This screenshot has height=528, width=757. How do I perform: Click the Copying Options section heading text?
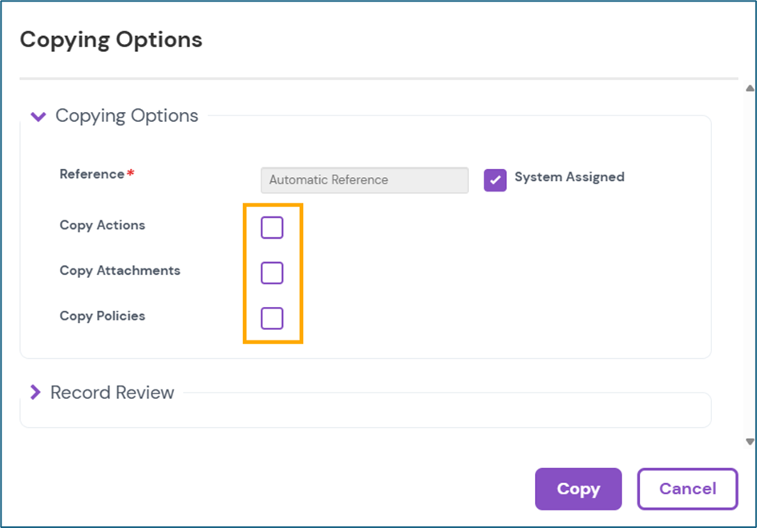tap(127, 116)
